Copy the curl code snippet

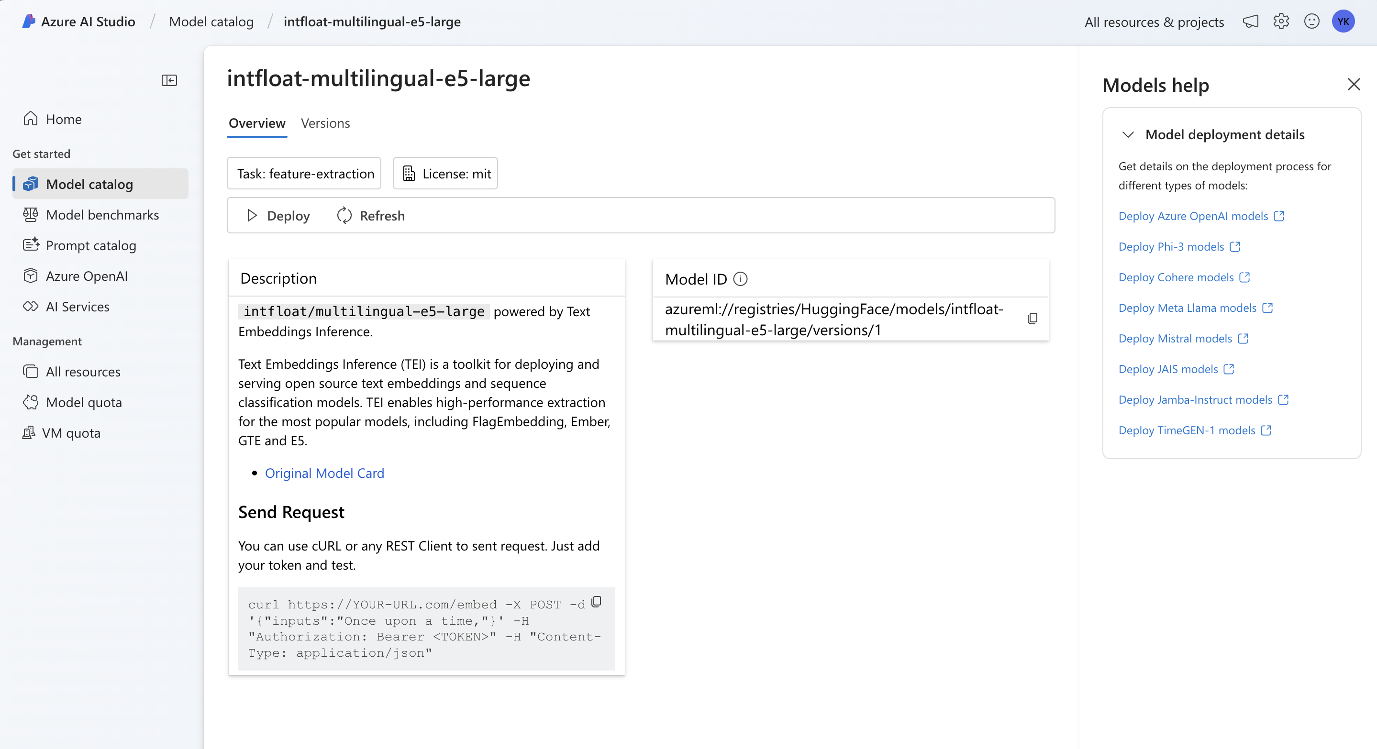597,602
